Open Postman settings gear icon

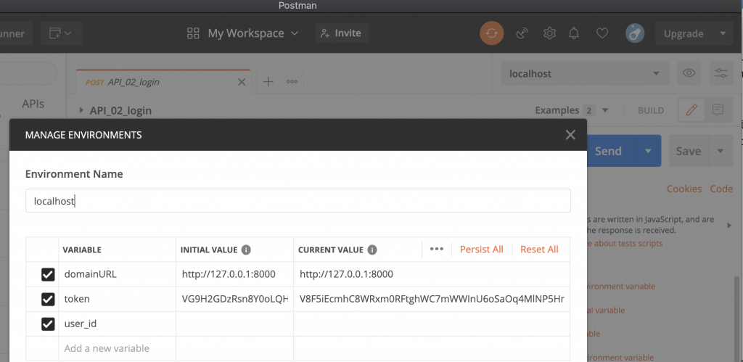[x=549, y=33]
